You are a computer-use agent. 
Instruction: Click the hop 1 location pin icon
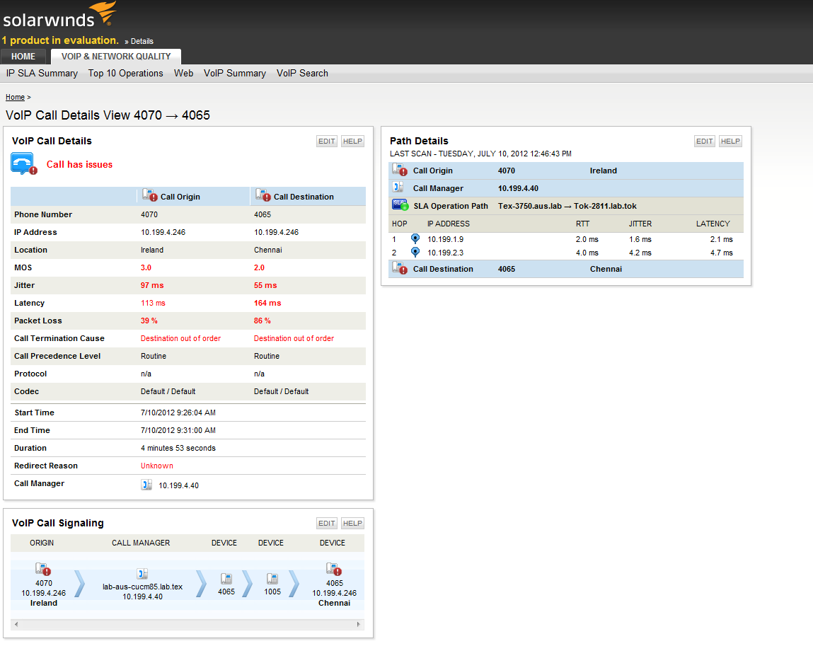[415, 239]
